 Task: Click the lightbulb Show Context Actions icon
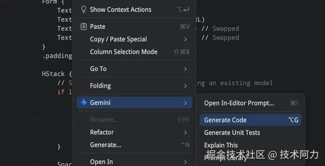click(84, 9)
